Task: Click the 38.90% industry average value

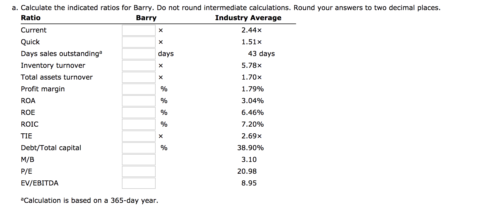Action: tap(251, 148)
